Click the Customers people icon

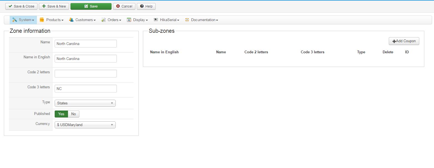pos(71,20)
